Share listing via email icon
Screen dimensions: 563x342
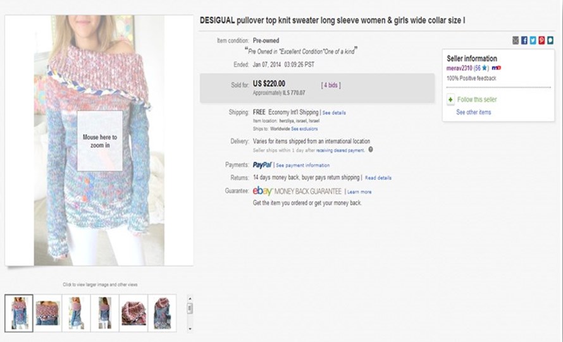pos(516,40)
